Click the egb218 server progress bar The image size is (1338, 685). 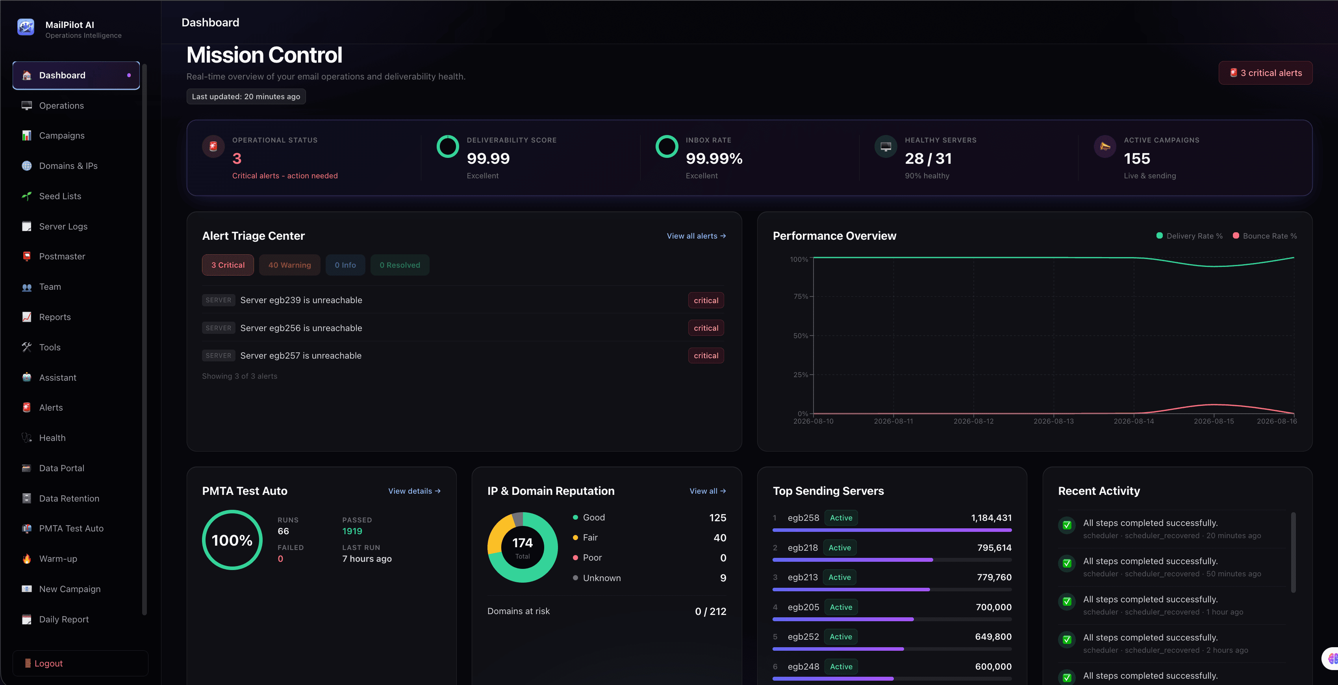[x=892, y=560]
